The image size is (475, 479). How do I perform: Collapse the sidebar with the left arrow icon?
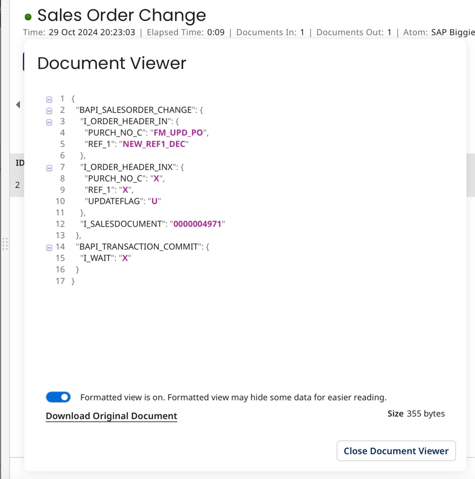tap(17, 104)
